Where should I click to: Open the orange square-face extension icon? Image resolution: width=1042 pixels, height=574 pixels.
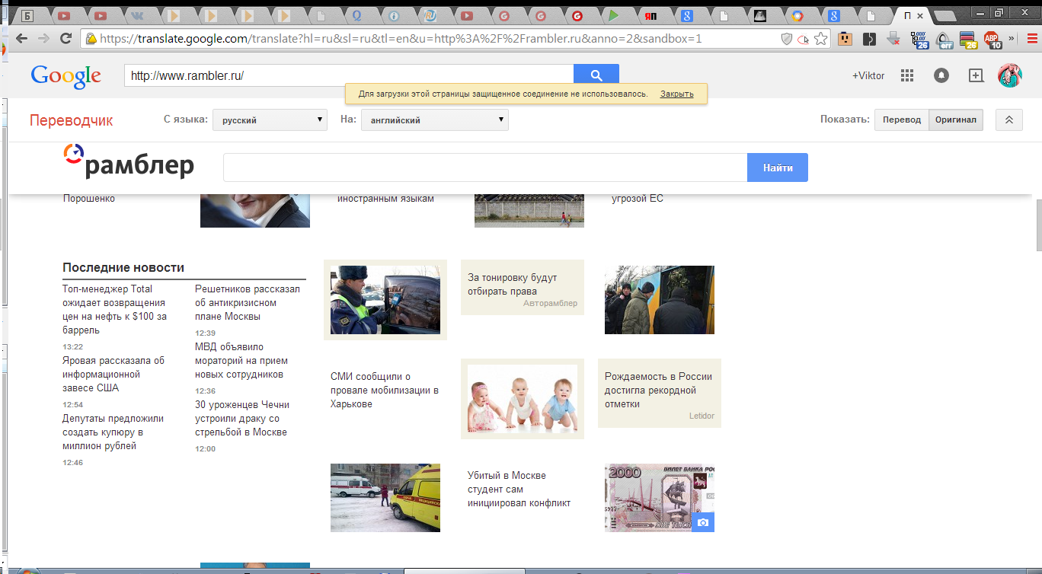[845, 38]
